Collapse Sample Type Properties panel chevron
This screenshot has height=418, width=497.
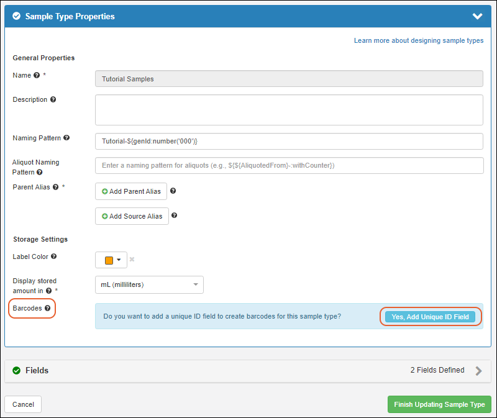[x=477, y=17]
